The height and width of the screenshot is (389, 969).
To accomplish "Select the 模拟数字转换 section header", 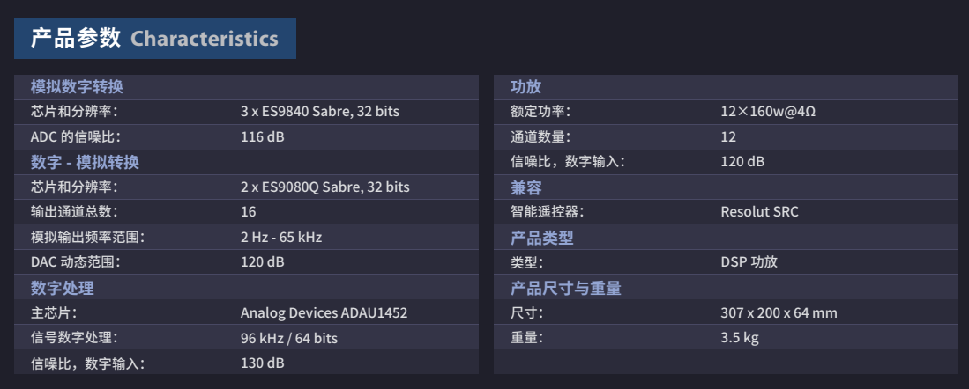I will (x=77, y=87).
